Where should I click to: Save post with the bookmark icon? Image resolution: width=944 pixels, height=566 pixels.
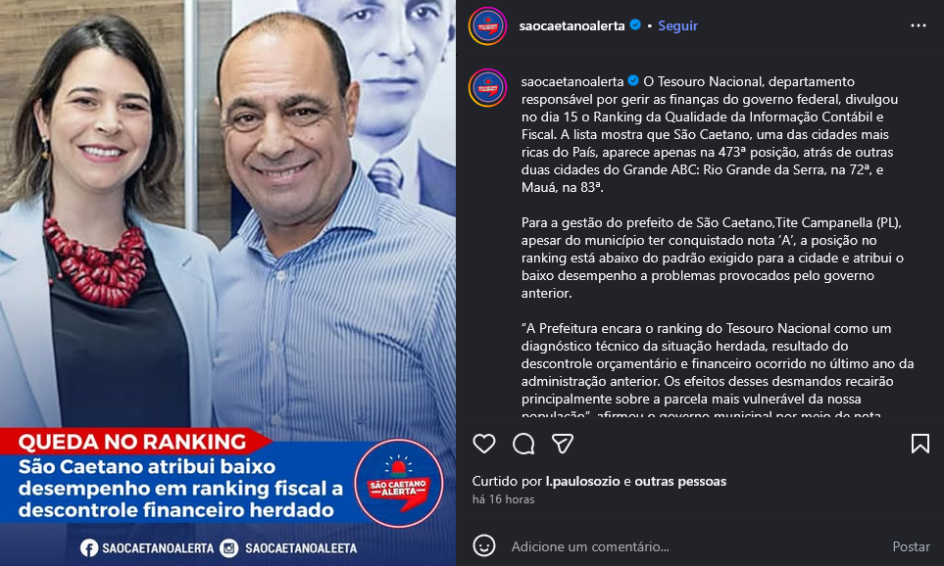click(919, 444)
